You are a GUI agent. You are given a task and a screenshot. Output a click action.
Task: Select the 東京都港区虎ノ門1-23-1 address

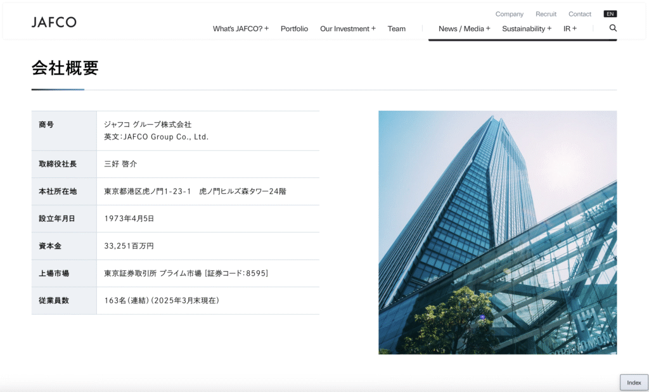coord(148,191)
